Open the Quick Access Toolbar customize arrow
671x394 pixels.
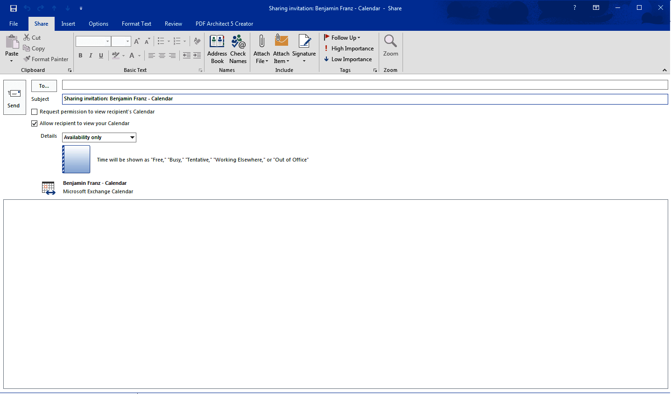tap(81, 8)
